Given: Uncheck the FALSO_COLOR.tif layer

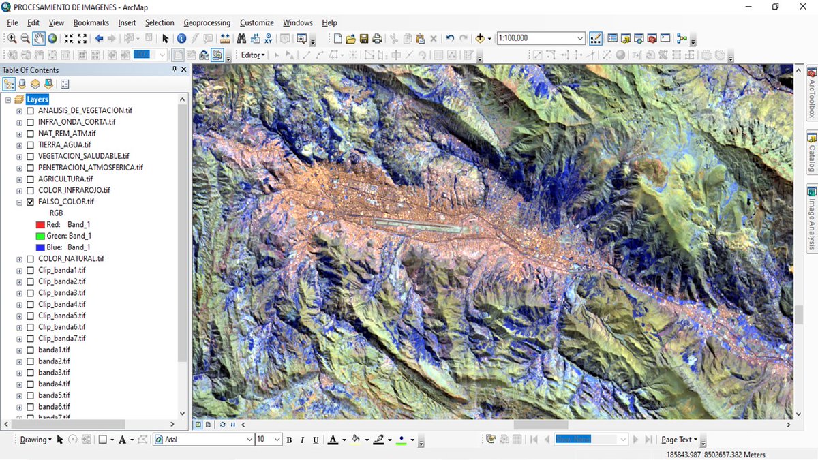Looking at the screenshot, I should (x=30, y=202).
